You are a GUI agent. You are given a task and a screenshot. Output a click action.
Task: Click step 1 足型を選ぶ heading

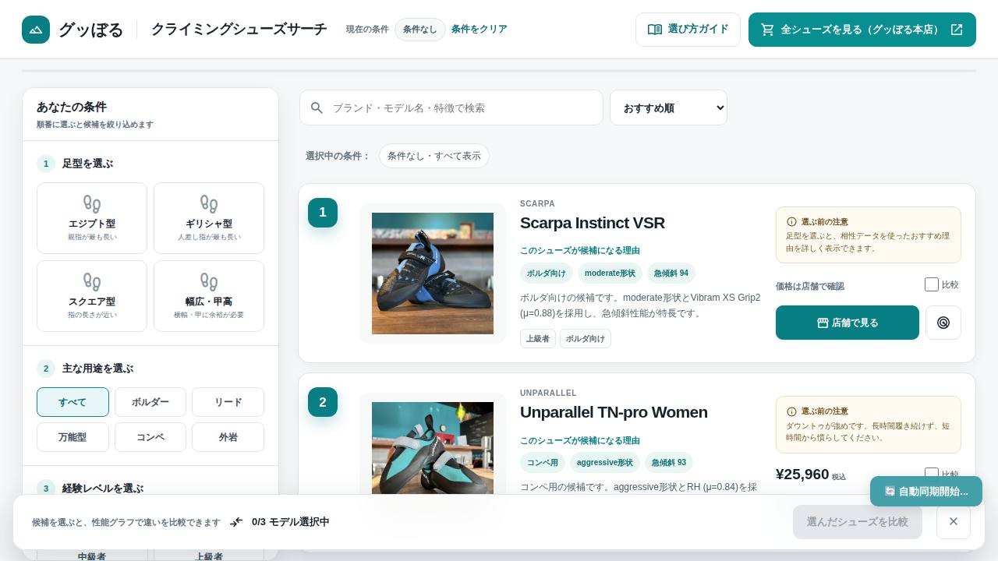click(x=87, y=164)
